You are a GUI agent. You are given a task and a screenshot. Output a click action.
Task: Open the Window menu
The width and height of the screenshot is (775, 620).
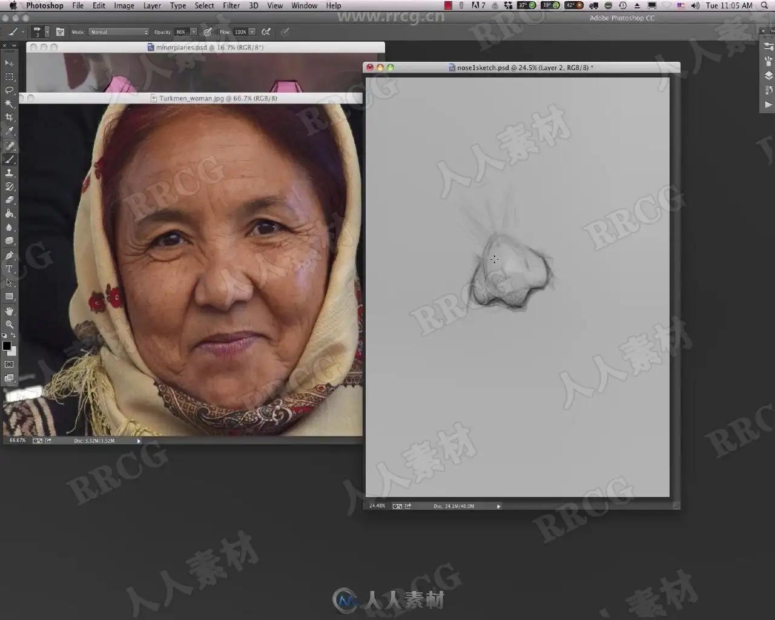(x=304, y=5)
